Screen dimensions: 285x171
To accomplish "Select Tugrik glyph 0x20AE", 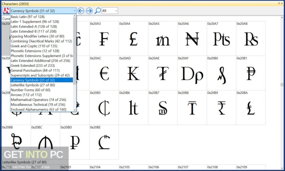I will (x=163, y=73).
